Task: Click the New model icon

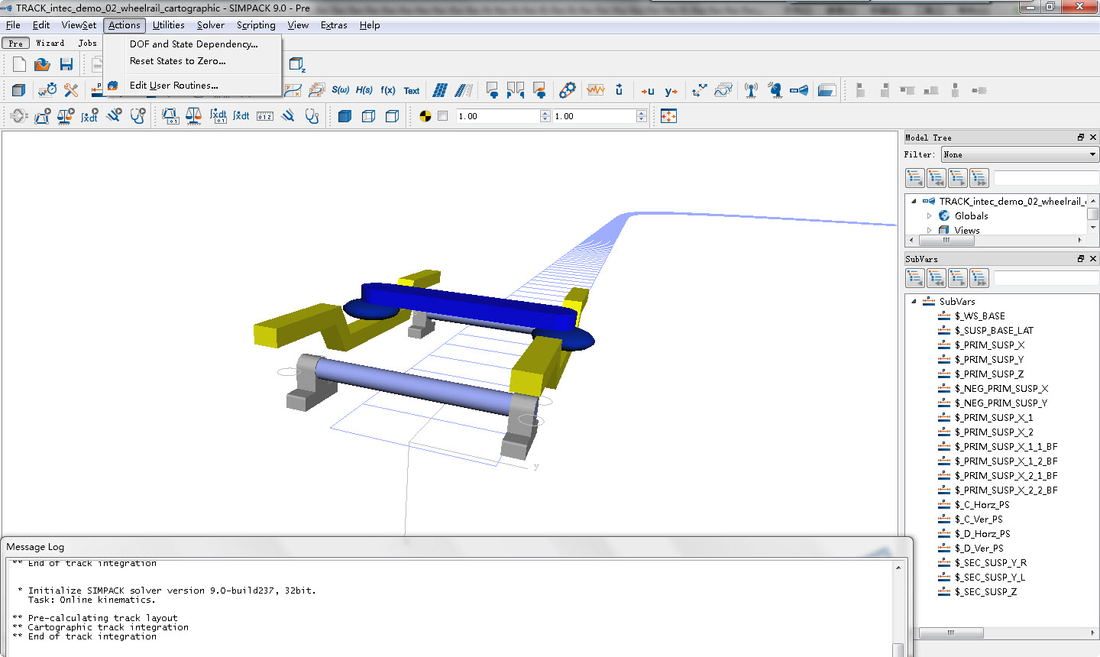Action: (x=19, y=65)
